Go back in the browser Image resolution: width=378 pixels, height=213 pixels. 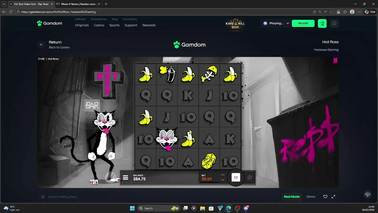pyautogui.click(x=4, y=12)
